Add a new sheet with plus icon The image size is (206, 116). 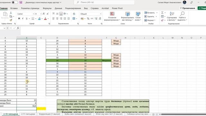tap(153, 114)
